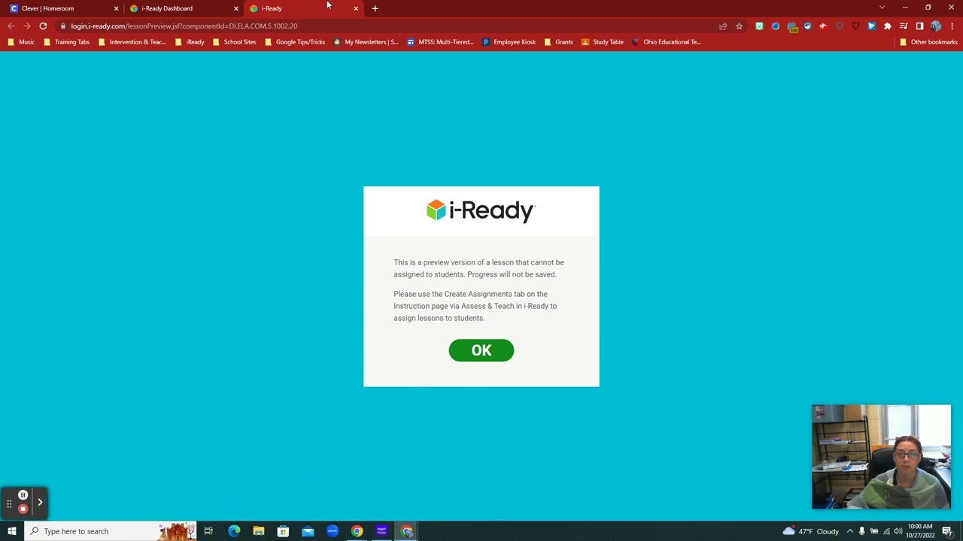Image resolution: width=963 pixels, height=541 pixels.
Task: Open the Training Tabs bookmarks folder
Action: pos(66,42)
